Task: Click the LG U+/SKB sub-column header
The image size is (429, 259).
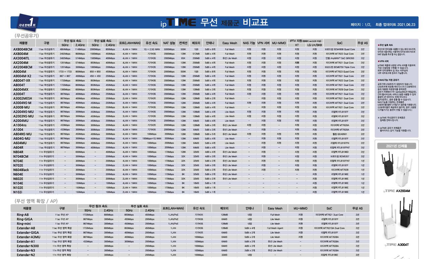Action: click(314, 45)
